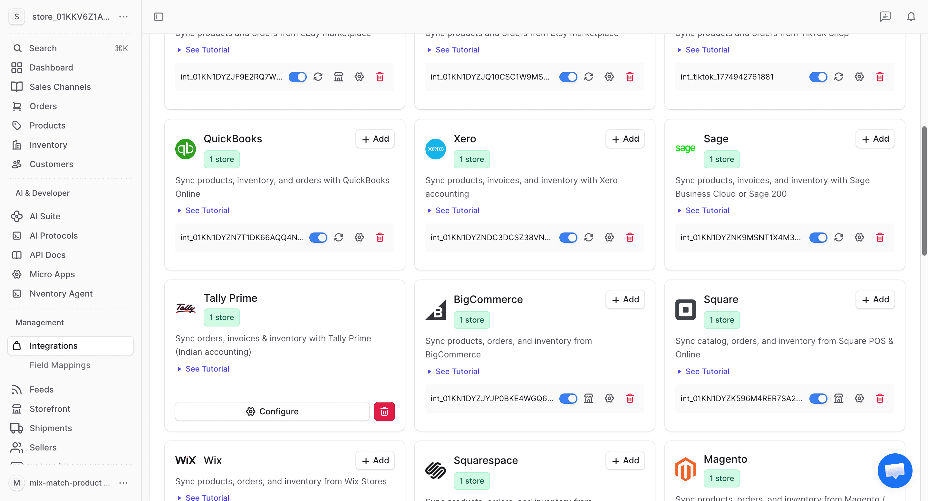Toggle the Sage integration switch
Image resolution: width=928 pixels, height=501 pixels.
coord(818,238)
